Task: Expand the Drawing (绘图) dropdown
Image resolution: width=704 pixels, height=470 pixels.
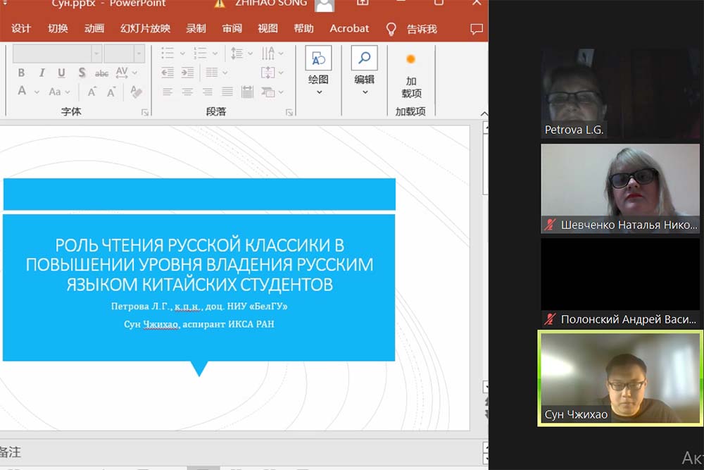Action: tap(319, 92)
